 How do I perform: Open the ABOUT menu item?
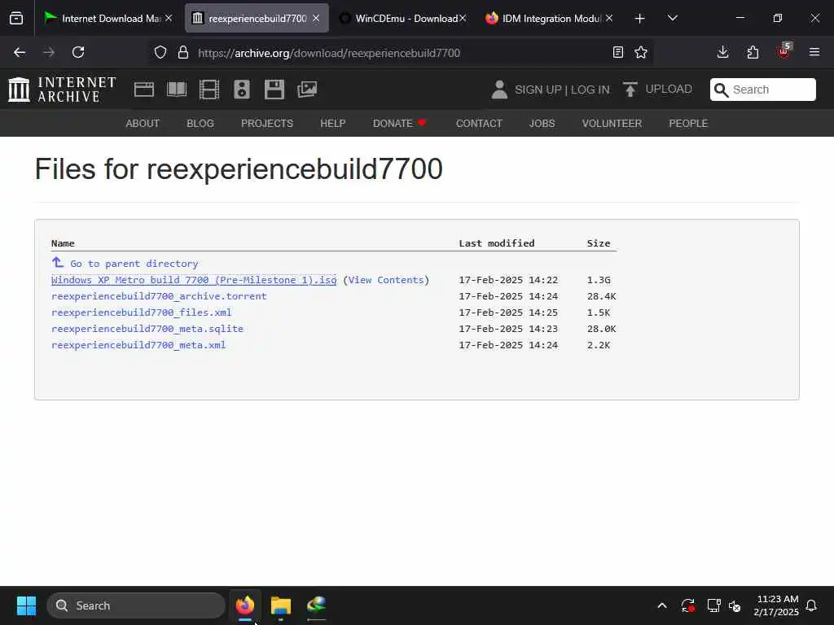click(143, 124)
